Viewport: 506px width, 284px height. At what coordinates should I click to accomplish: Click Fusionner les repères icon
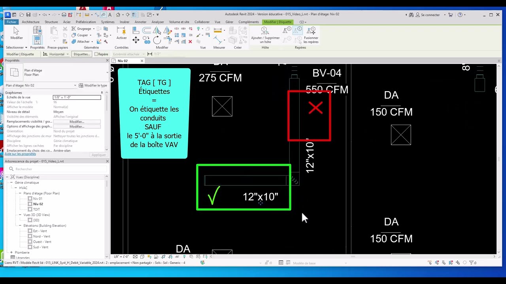[x=311, y=35]
